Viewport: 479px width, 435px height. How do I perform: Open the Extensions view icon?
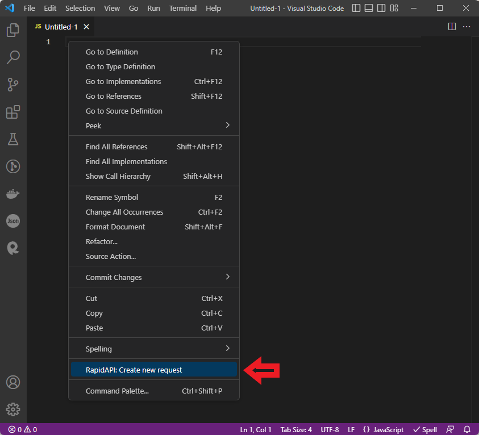pos(13,112)
